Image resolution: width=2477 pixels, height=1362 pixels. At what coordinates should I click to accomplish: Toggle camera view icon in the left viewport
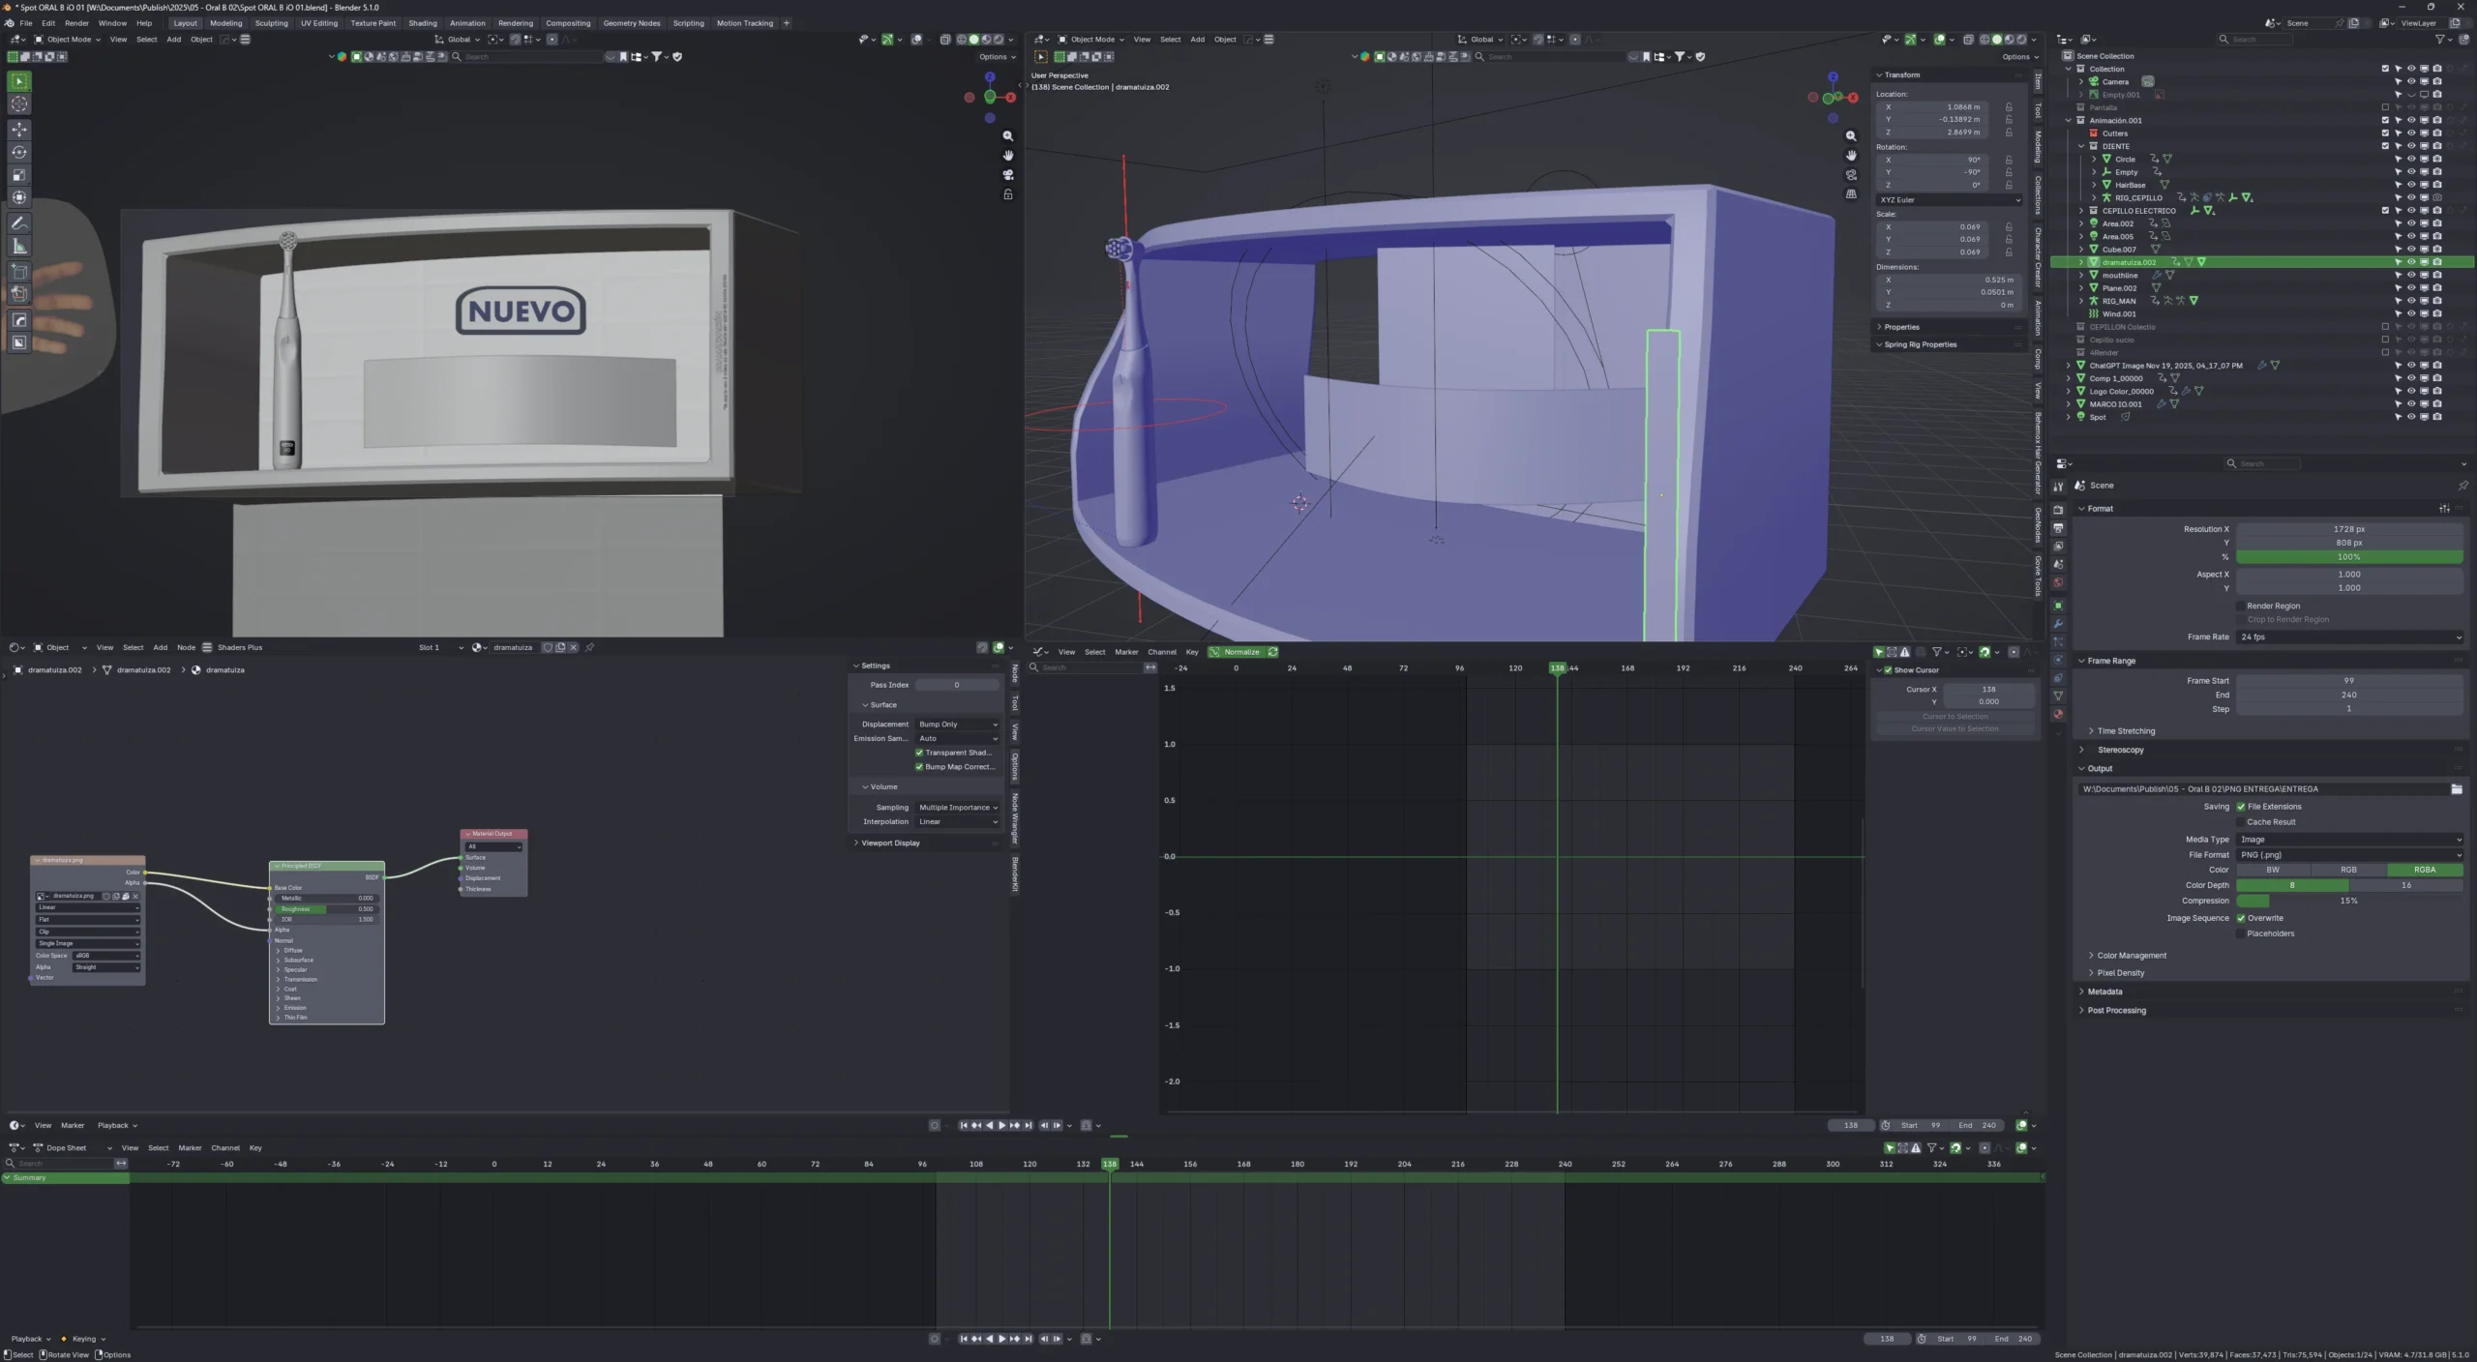click(x=1007, y=175)
